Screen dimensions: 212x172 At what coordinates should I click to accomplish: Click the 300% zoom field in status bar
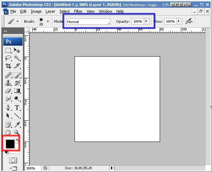tap(33, 168)
